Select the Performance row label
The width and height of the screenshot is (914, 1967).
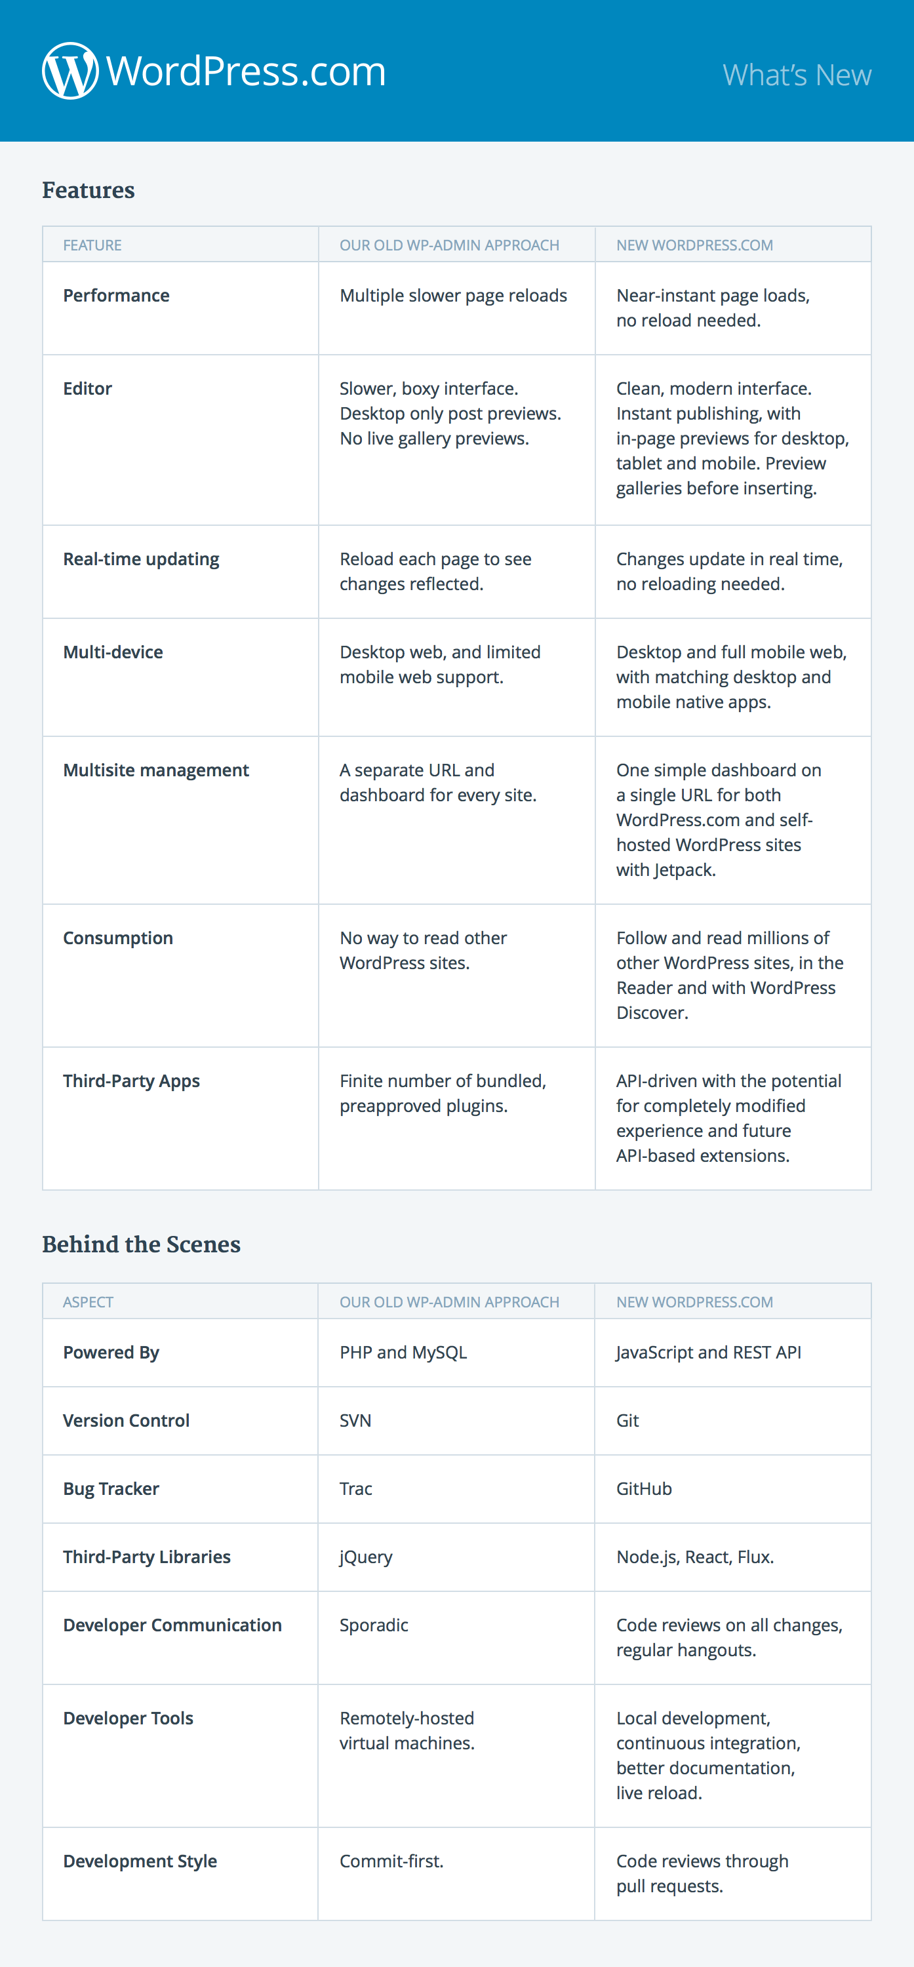tap(116, 296)
